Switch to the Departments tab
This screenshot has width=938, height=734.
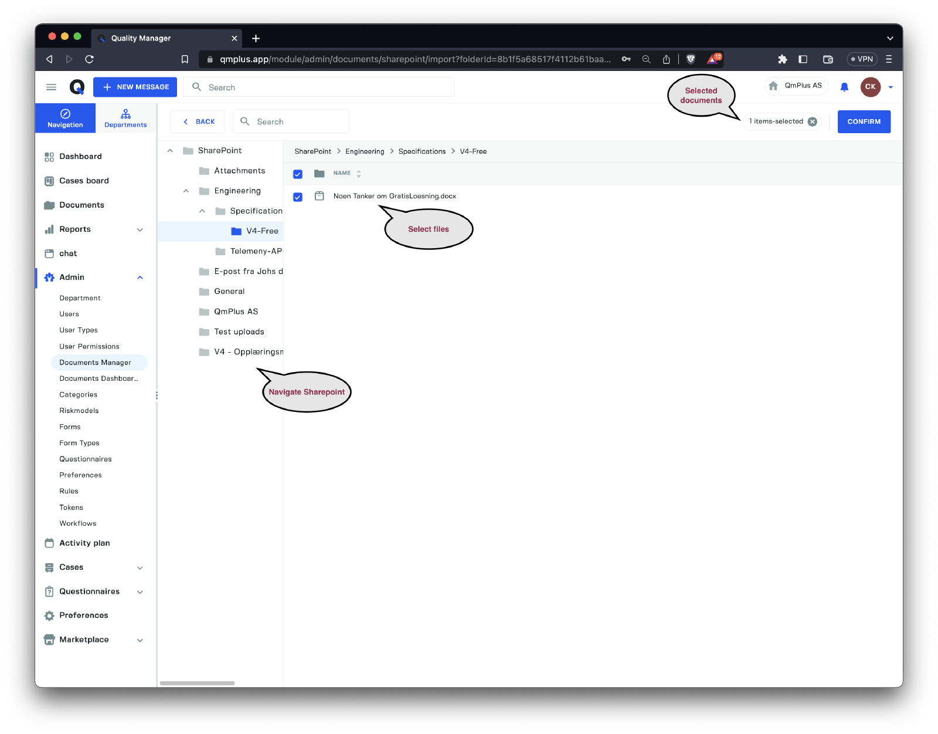click(125, 118)
